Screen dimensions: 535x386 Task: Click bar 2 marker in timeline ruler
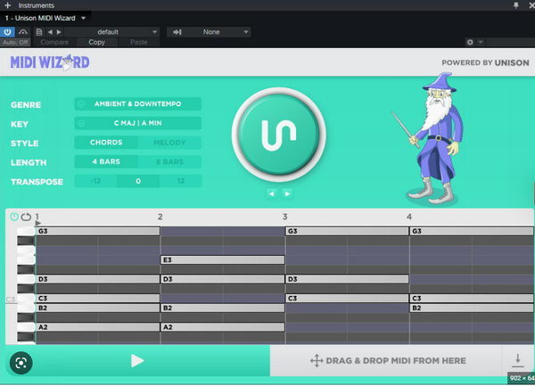[x=160, y=217]
